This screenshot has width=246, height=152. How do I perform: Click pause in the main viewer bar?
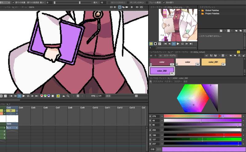click(x=19, y=96)
